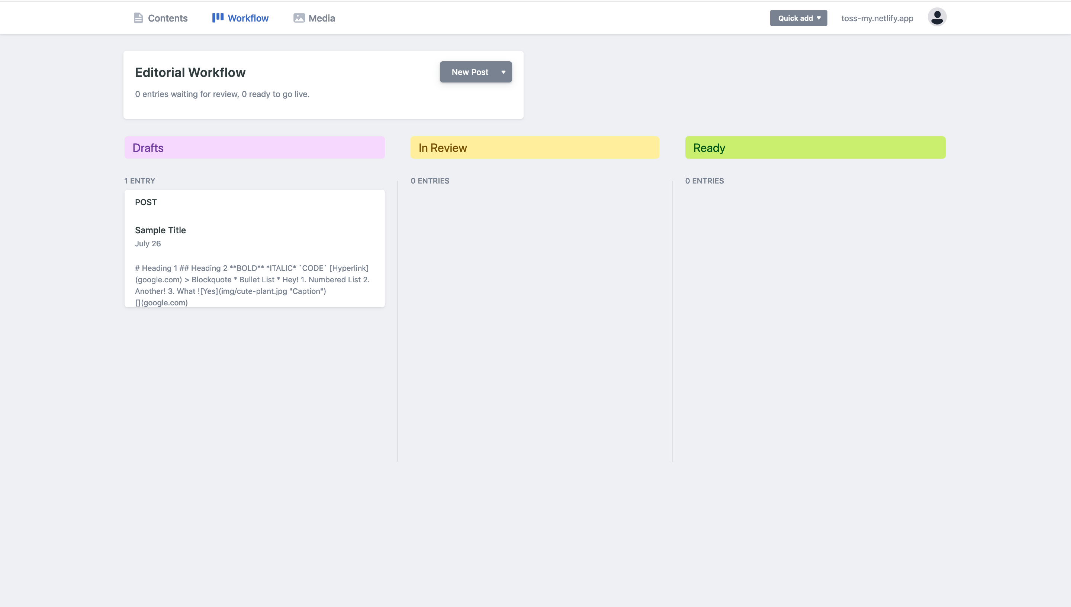The width and height of the screenshot is (1071, 607).
Task: Click the 1 ENTRY label under Drafts
Action: 140,181
